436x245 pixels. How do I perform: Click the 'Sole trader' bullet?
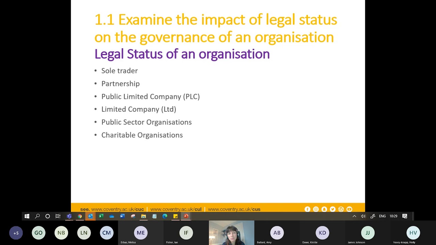click(x=120, y=71)
